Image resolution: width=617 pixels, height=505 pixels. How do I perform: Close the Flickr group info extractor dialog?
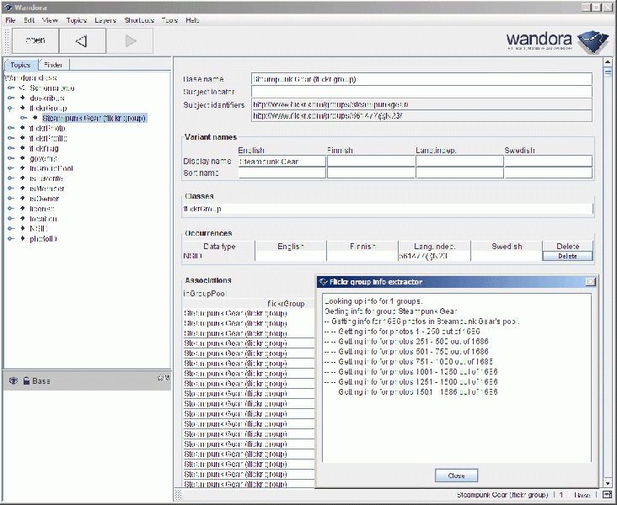click(x=590, y=281)
